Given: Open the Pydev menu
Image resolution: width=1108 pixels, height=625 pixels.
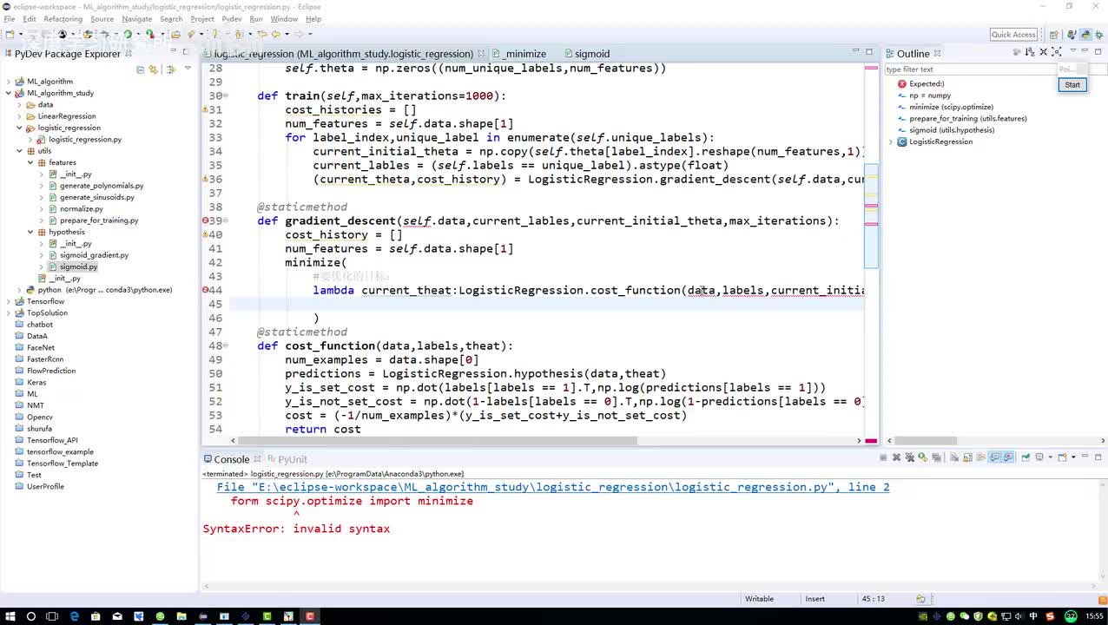Looking at the screenshot, I should point(232,19).
